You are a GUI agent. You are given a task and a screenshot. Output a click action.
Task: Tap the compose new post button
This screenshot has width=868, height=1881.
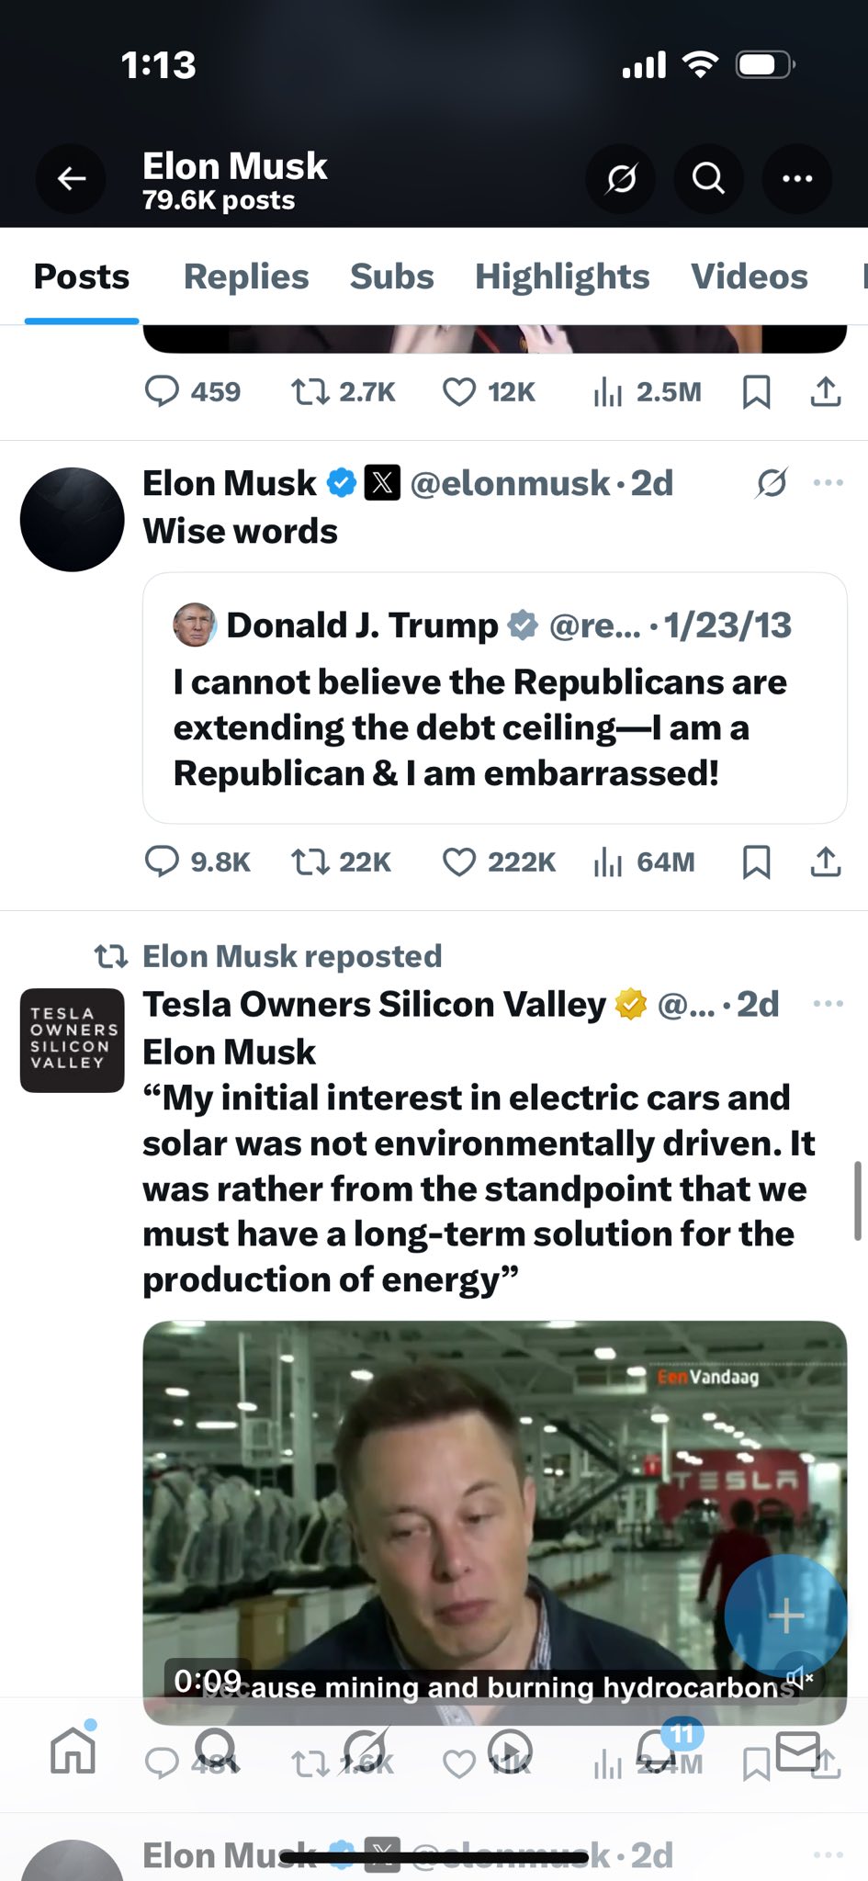(785, 1616)
